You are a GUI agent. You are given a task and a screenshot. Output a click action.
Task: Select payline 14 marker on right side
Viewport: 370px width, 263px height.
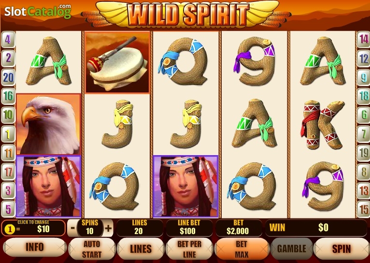click(363, 39)
